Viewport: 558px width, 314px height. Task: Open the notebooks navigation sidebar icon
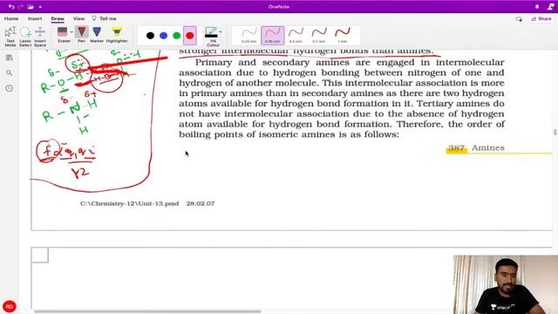click(x=10, y=58)
